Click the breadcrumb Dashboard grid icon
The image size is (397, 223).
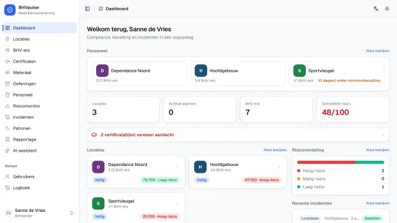click(x=100, y=9)
